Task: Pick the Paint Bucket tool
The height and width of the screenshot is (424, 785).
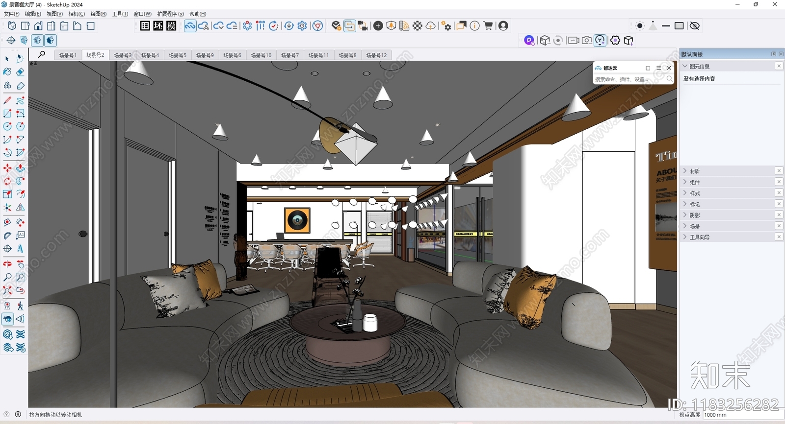Action: [x=7, y=72]
